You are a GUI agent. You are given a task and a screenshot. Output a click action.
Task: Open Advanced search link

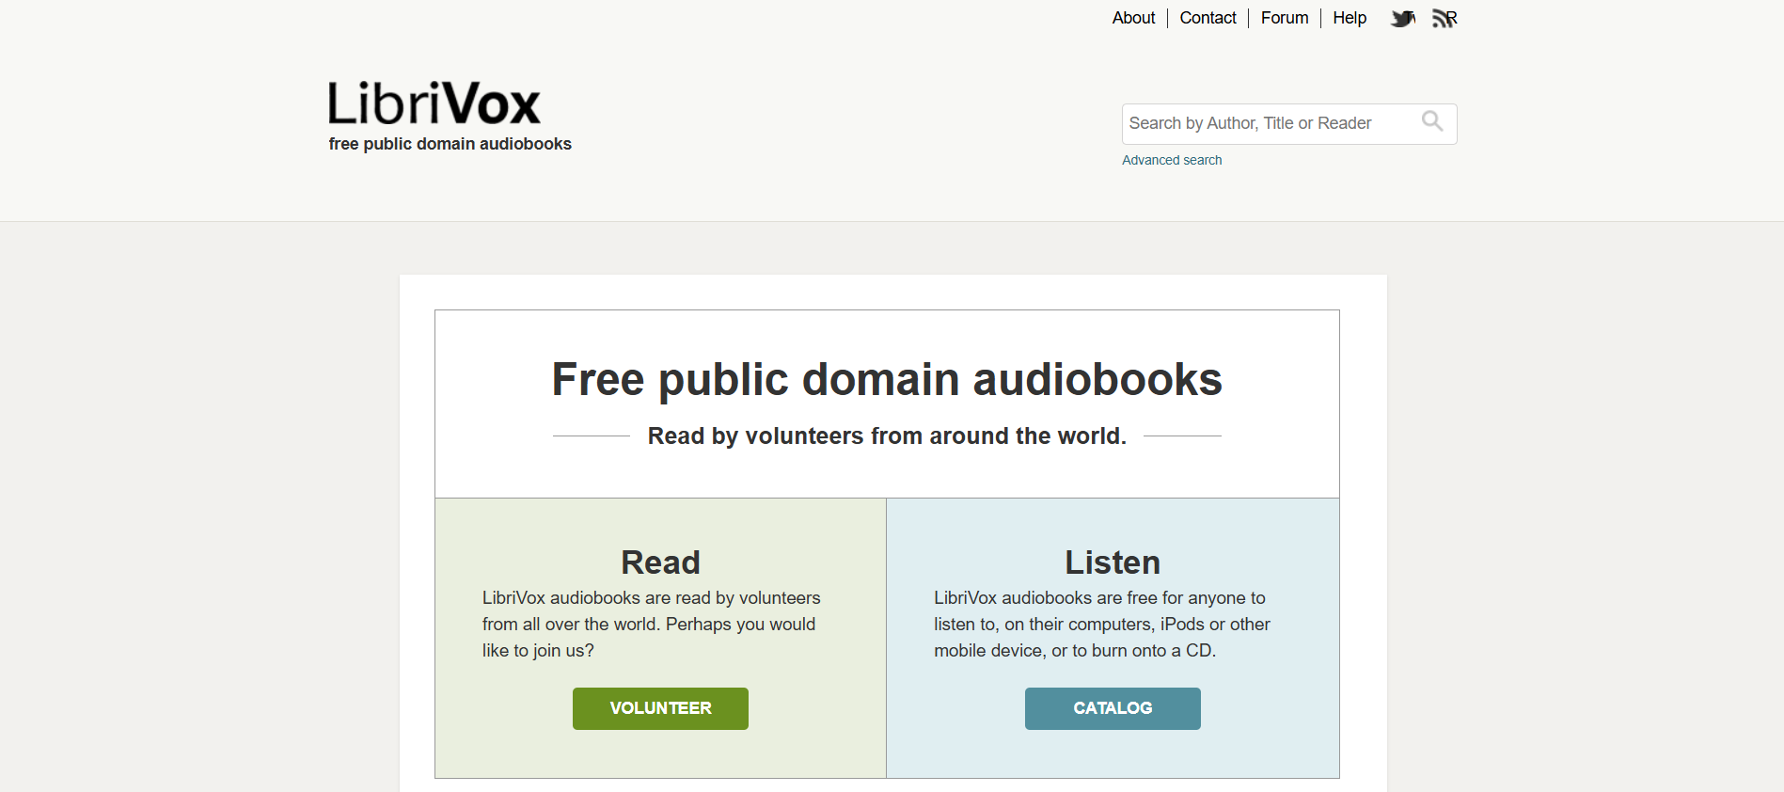(1172, 160)
